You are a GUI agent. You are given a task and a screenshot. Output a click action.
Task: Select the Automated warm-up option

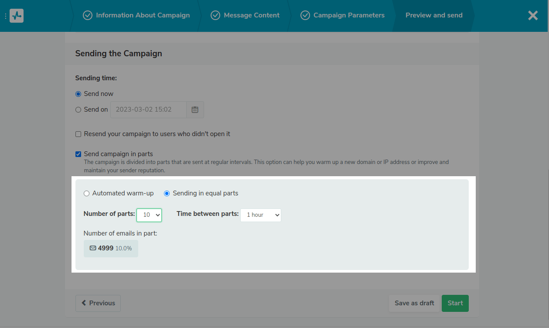coord(86,193)
